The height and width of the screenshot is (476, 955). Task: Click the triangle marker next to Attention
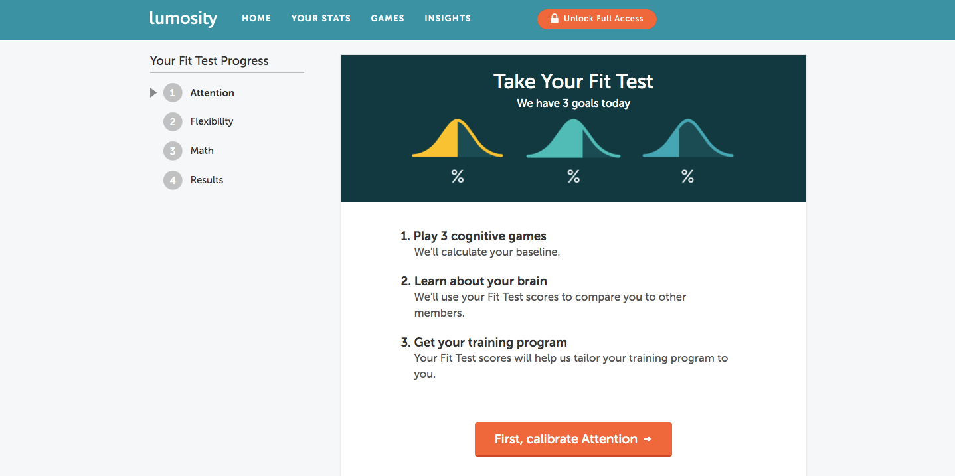pyautogui.click(x=153, y=93)
